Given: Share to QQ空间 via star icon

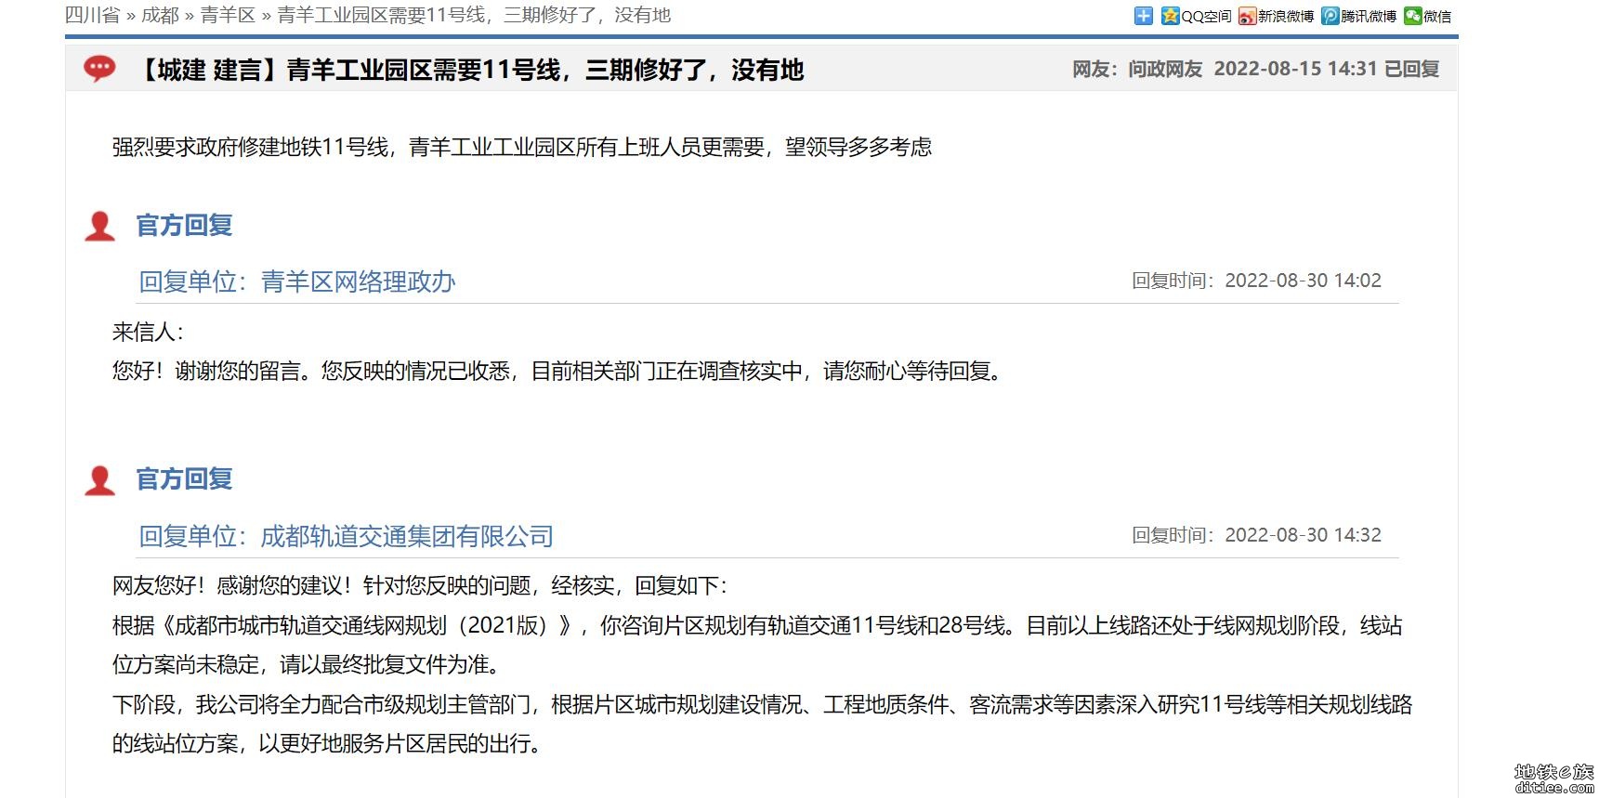Looking at the screenshot, I should tap(1171, 16).
